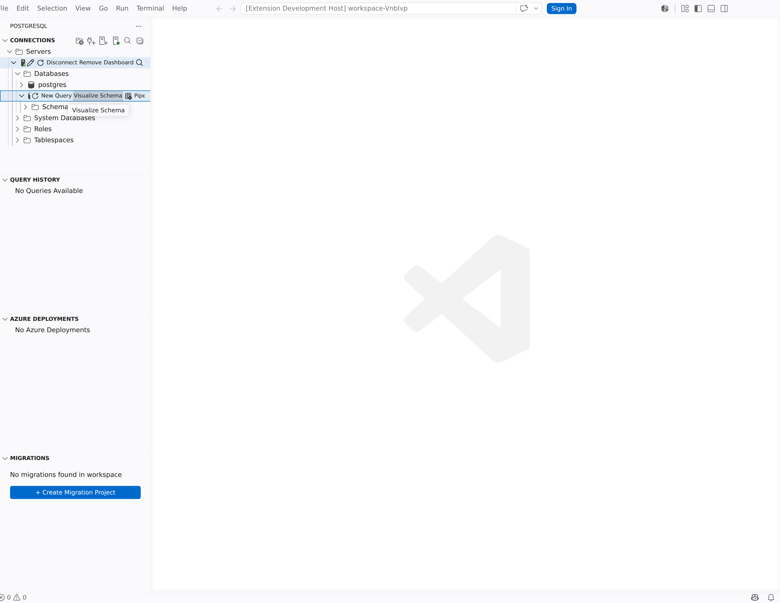This screenshot has height=603, width=780.
Task: Click the hexagon icon in the title bar
Action: 665,9
